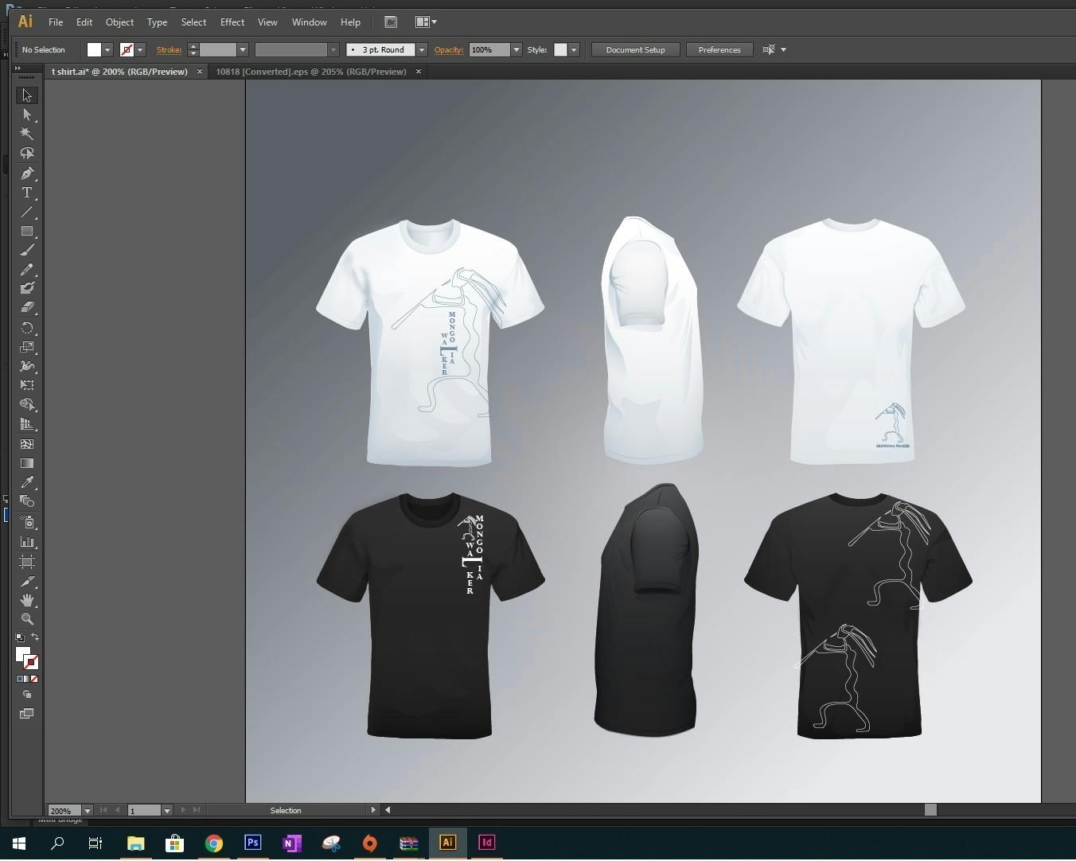Open Preferences from control bar
Viewport: 1076px width, 861px height.
click(x=719, y=49)
